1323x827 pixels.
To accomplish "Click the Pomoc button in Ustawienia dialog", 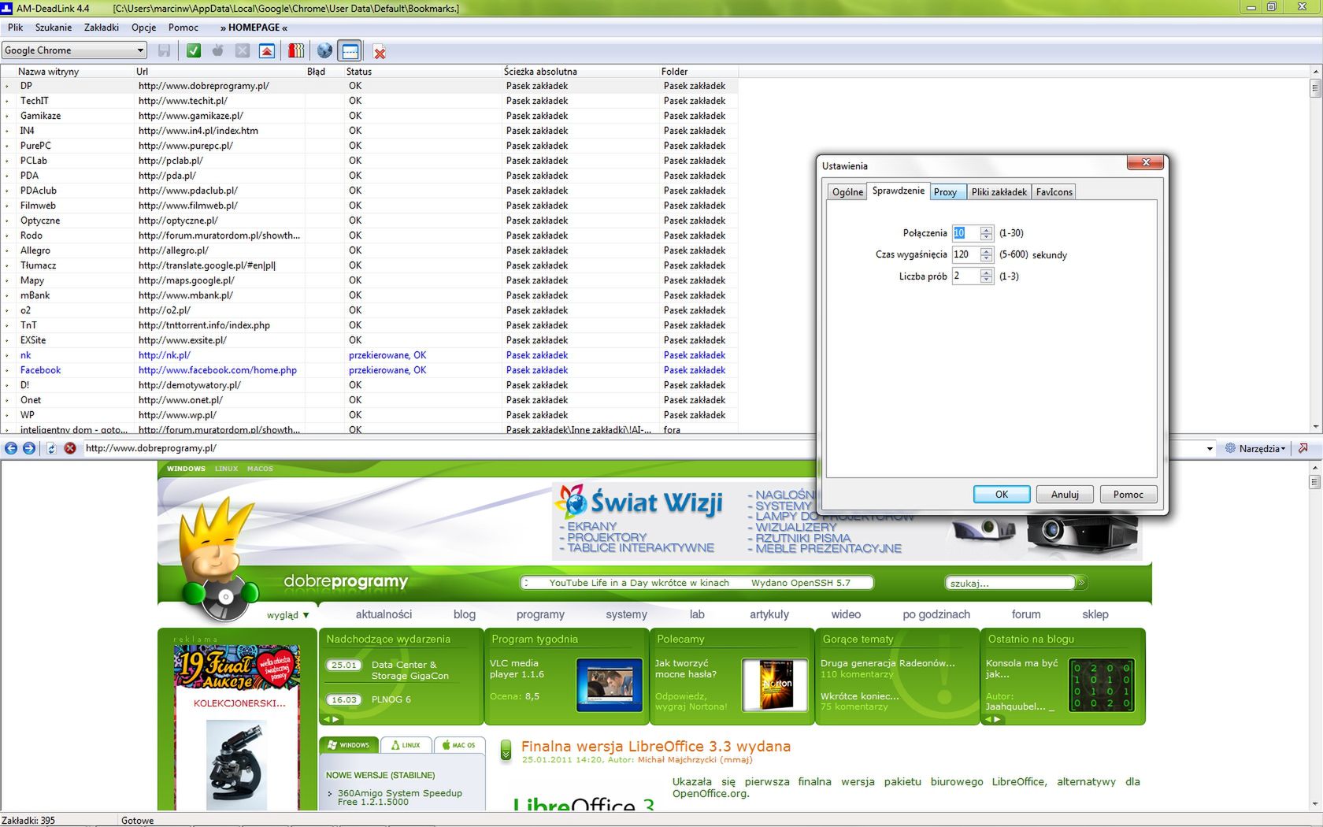I will tap(1128, 495).
